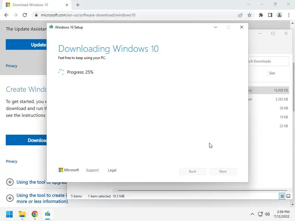Open Privacy link below Update button
Viewport: 295px width, 221px height.
pos(12,66)
